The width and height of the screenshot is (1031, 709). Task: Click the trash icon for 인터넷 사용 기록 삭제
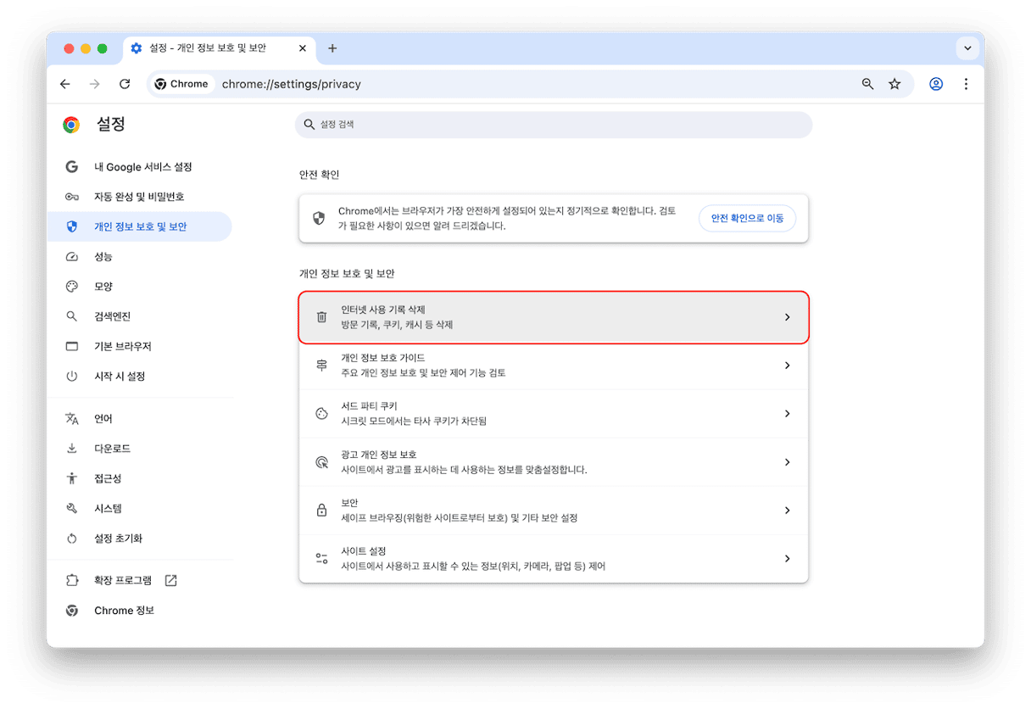pyautogui.click(x=321, y=317)
